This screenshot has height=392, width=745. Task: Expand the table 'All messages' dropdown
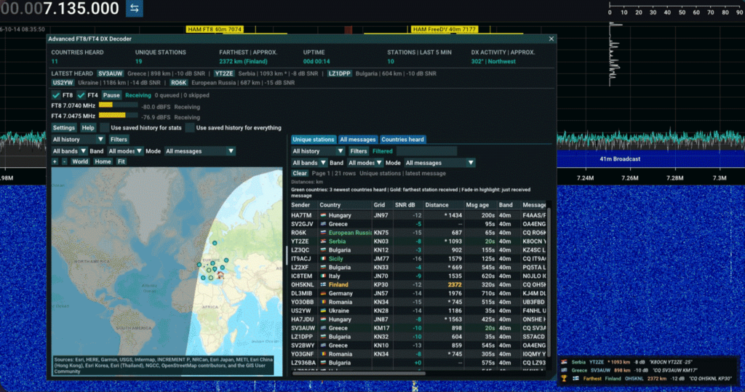click(x=439, y=163)
